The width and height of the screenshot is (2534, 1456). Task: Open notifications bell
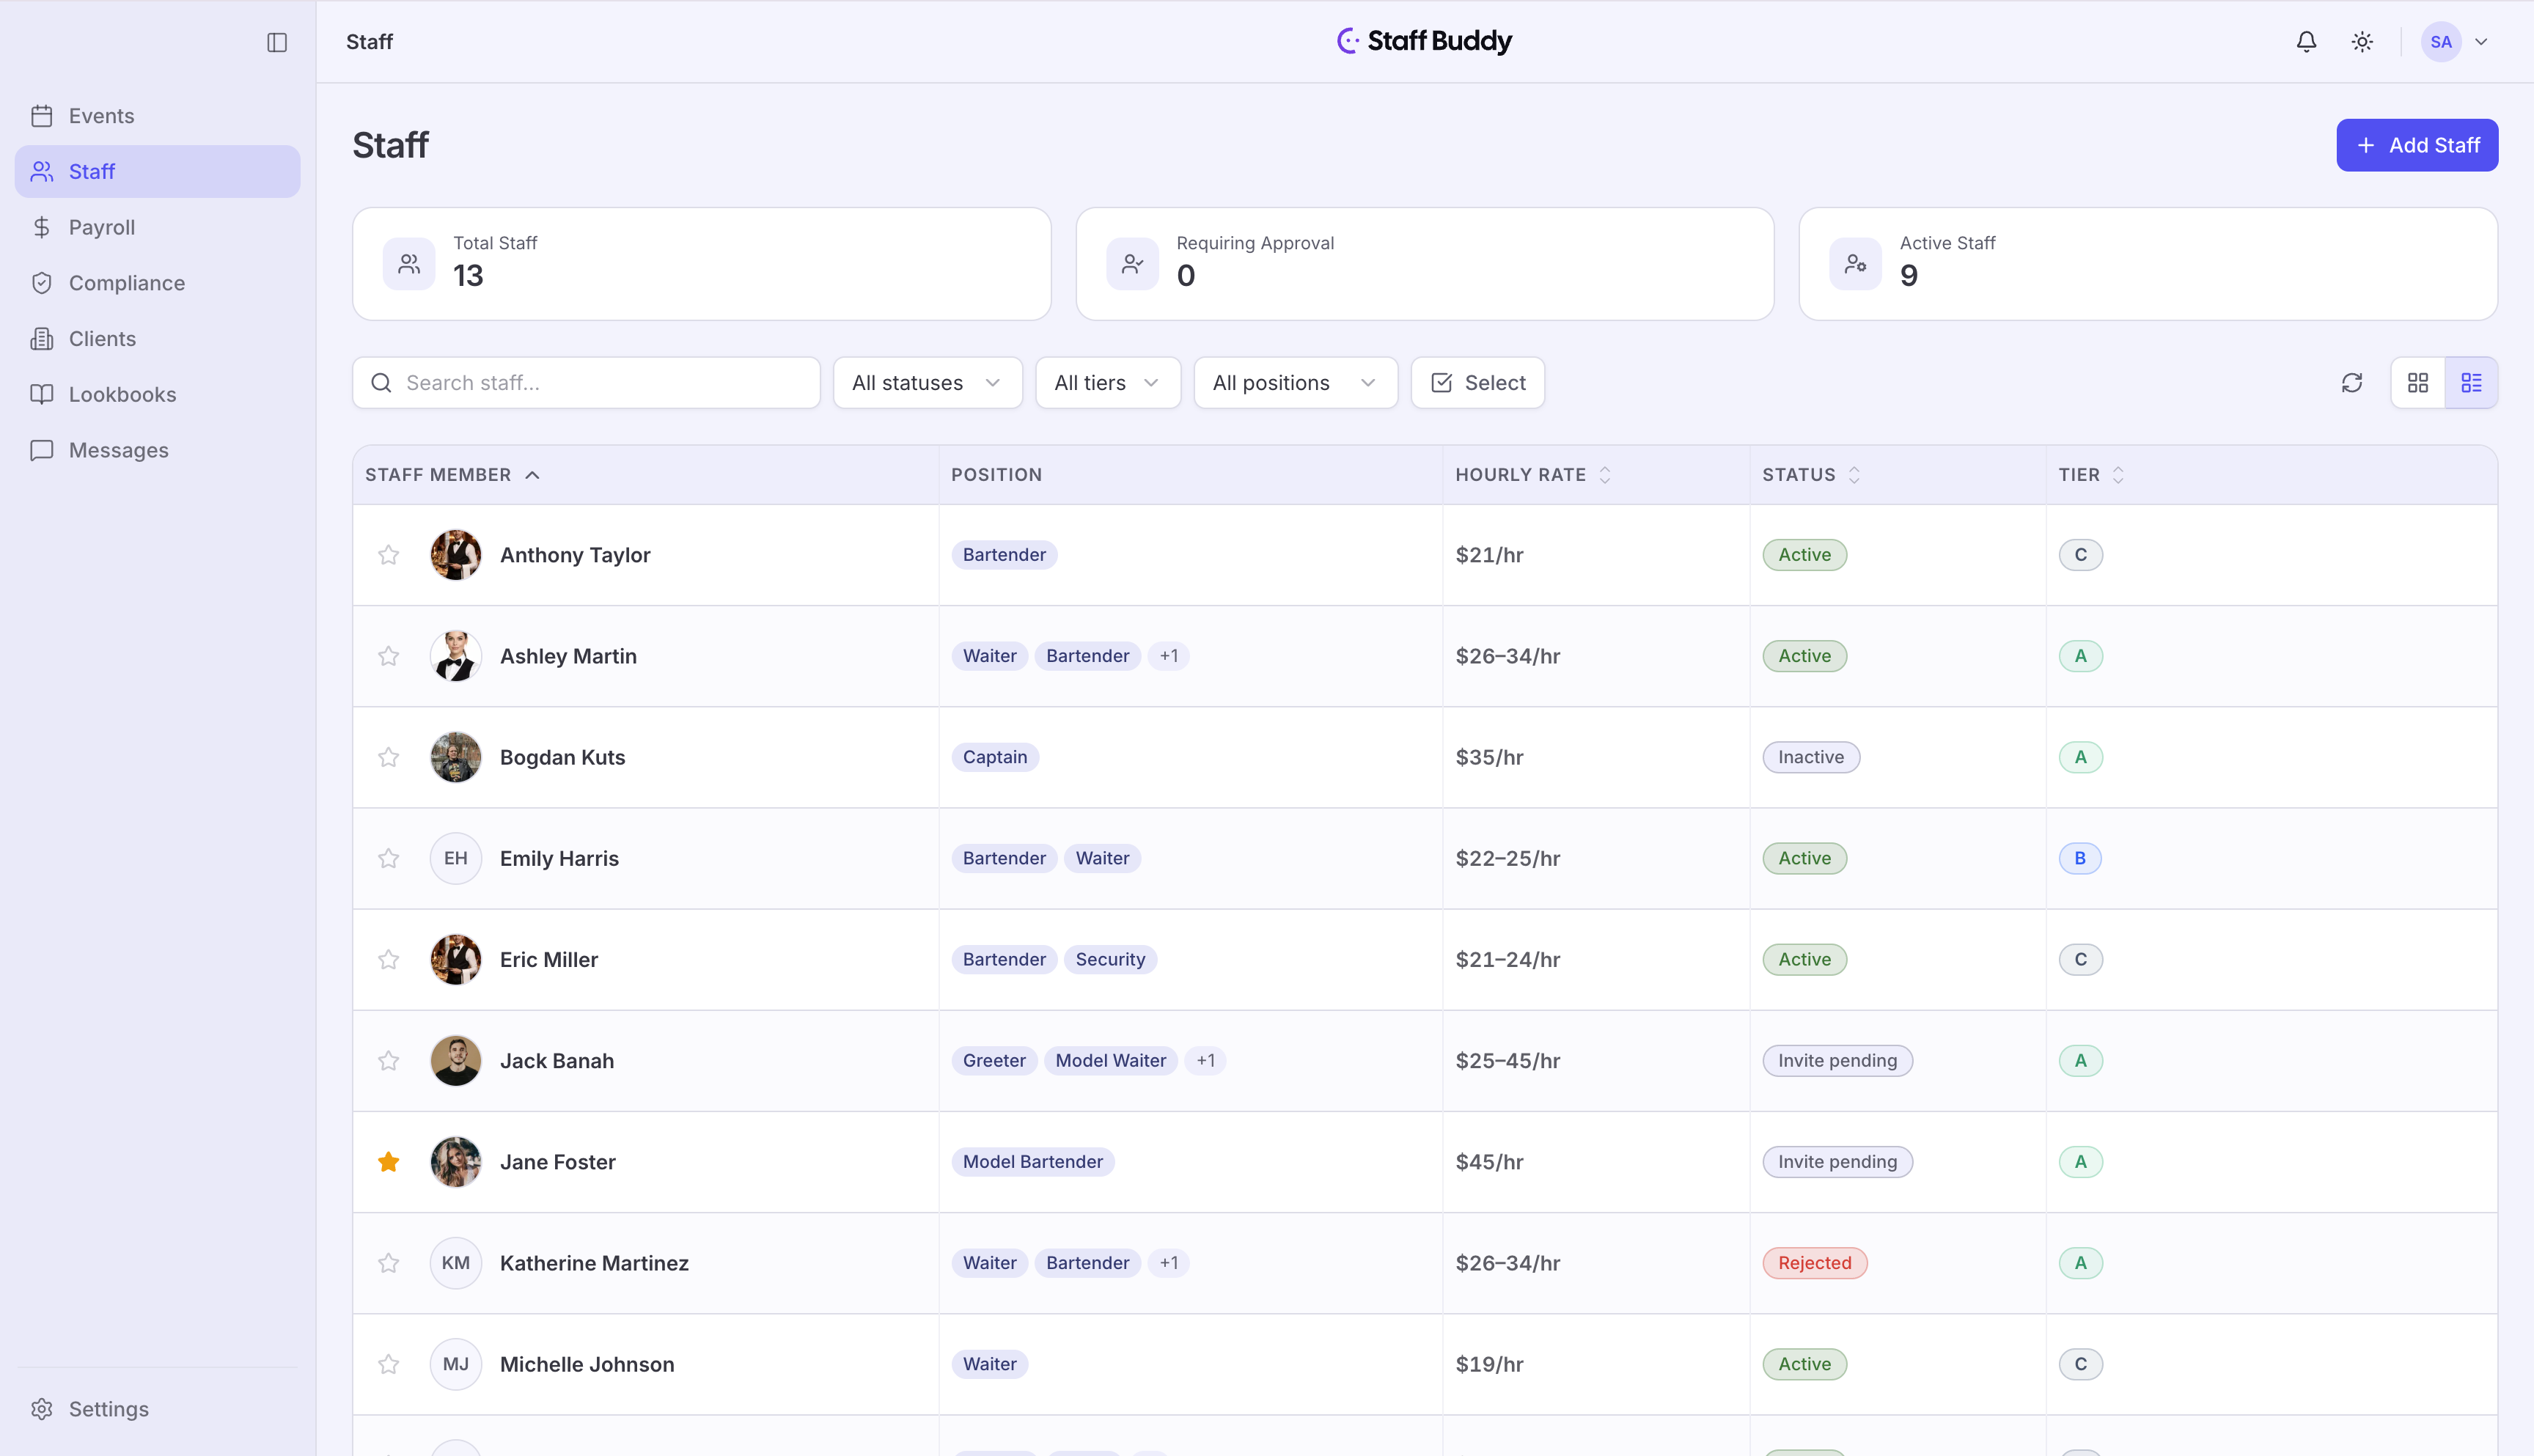pos(2306,42)
